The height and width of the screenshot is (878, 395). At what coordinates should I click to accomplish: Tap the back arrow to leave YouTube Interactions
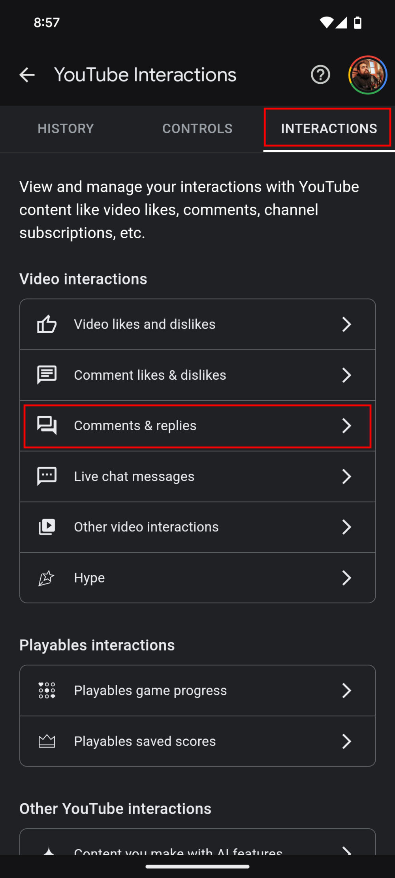pos(26,75)
